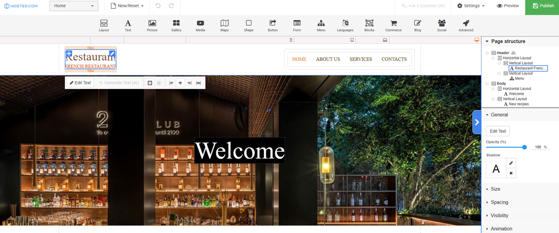Edit the text shadow with pencil icon
Screen dimensions: 559x233
(x=511, y=163)
